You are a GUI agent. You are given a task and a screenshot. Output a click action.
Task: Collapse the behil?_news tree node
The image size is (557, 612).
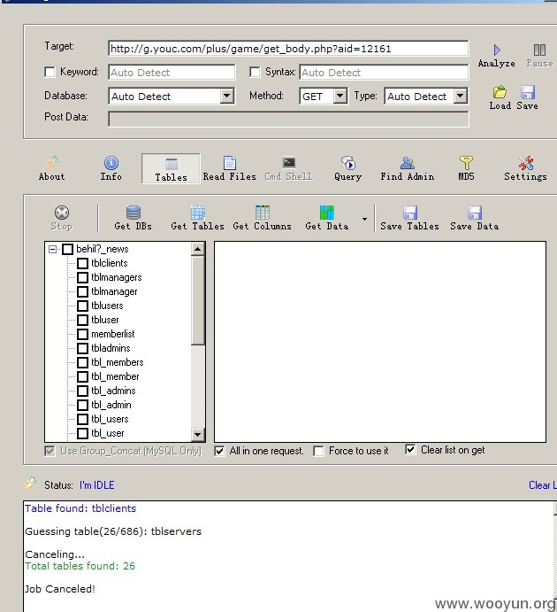[52, 249]
